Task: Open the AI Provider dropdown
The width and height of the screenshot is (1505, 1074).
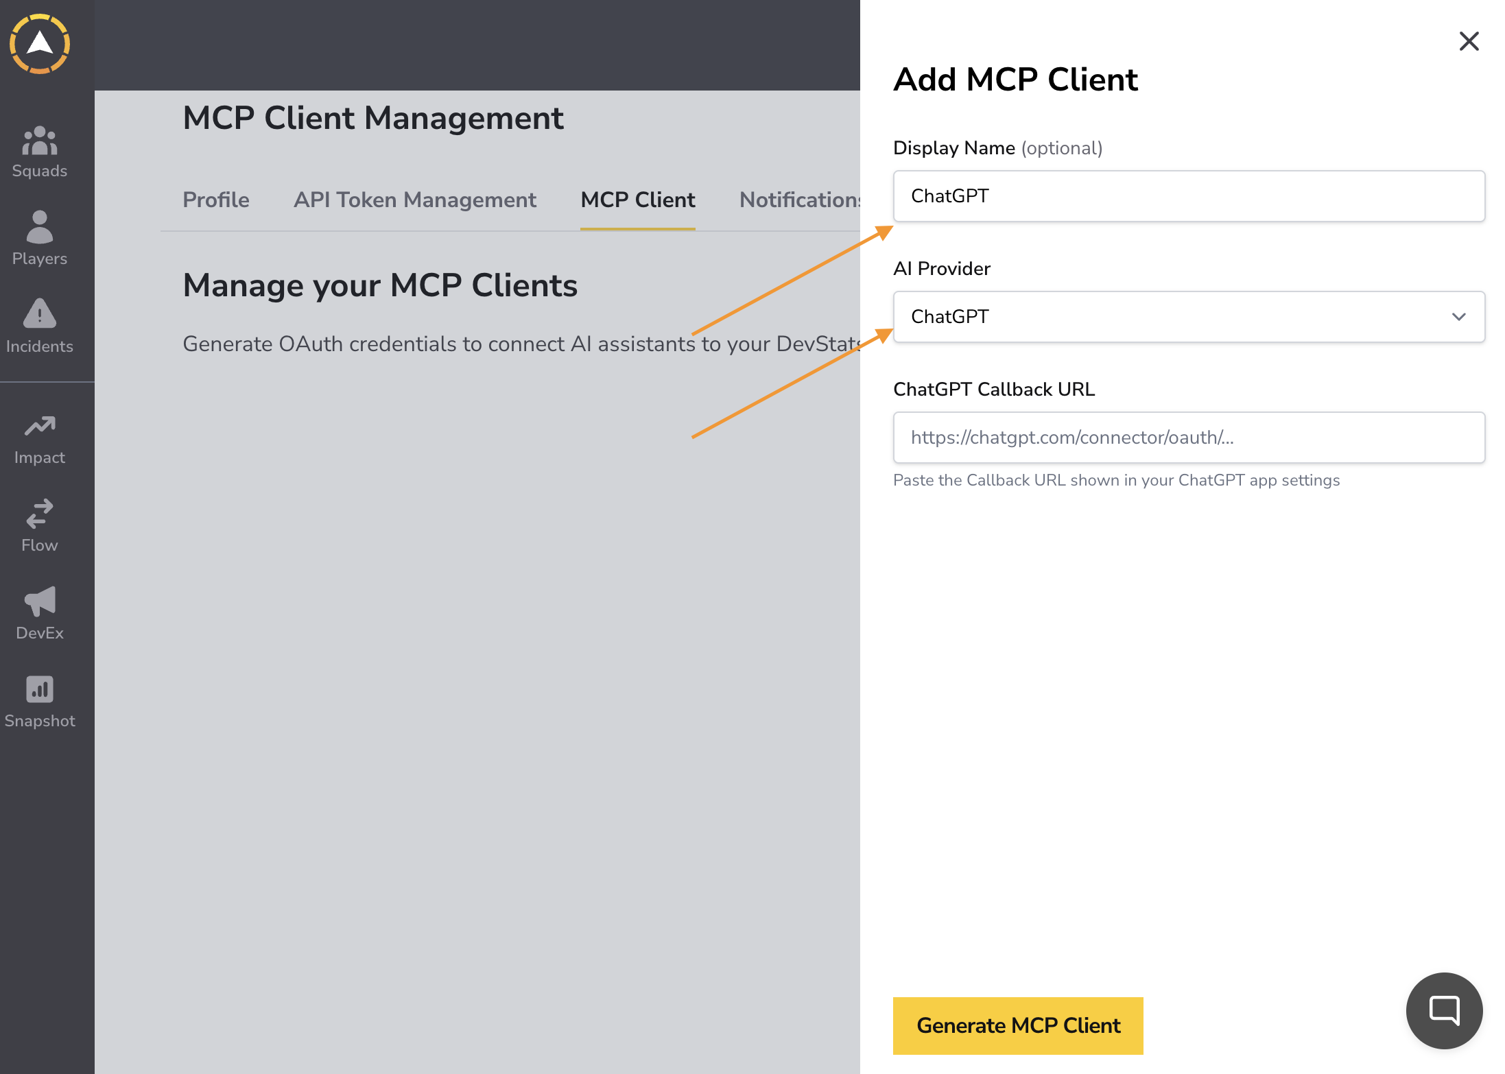Action: (x=1189, y=317)
